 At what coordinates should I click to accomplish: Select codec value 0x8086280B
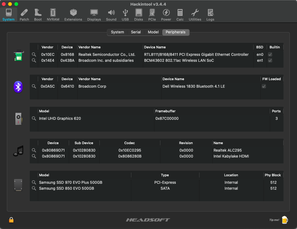[130, 156]
